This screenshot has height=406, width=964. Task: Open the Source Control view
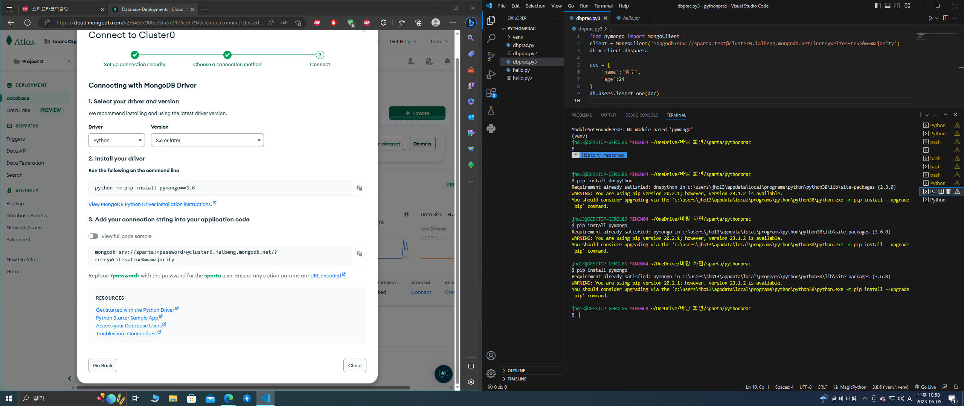click(491, 56)
